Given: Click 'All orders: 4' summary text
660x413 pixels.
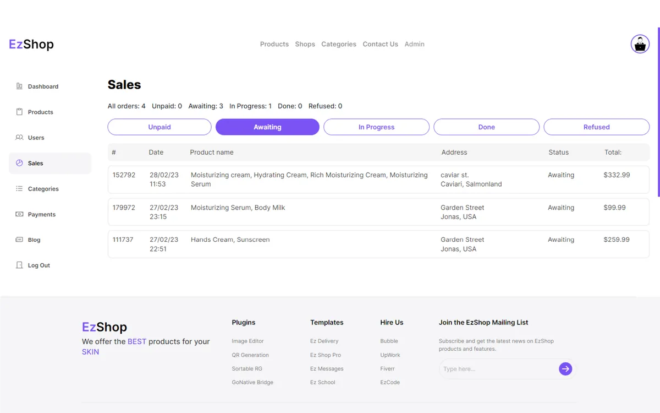Looking at the screenshot, I should tap(127, 106).
